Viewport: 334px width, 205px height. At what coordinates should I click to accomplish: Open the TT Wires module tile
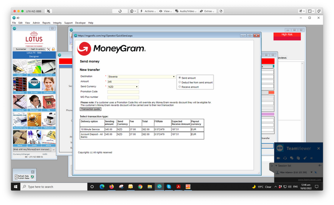tap(34, 121)
